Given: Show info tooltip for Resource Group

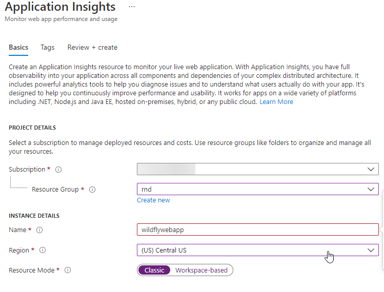Looking at the screenshot, I should (92, 190).
